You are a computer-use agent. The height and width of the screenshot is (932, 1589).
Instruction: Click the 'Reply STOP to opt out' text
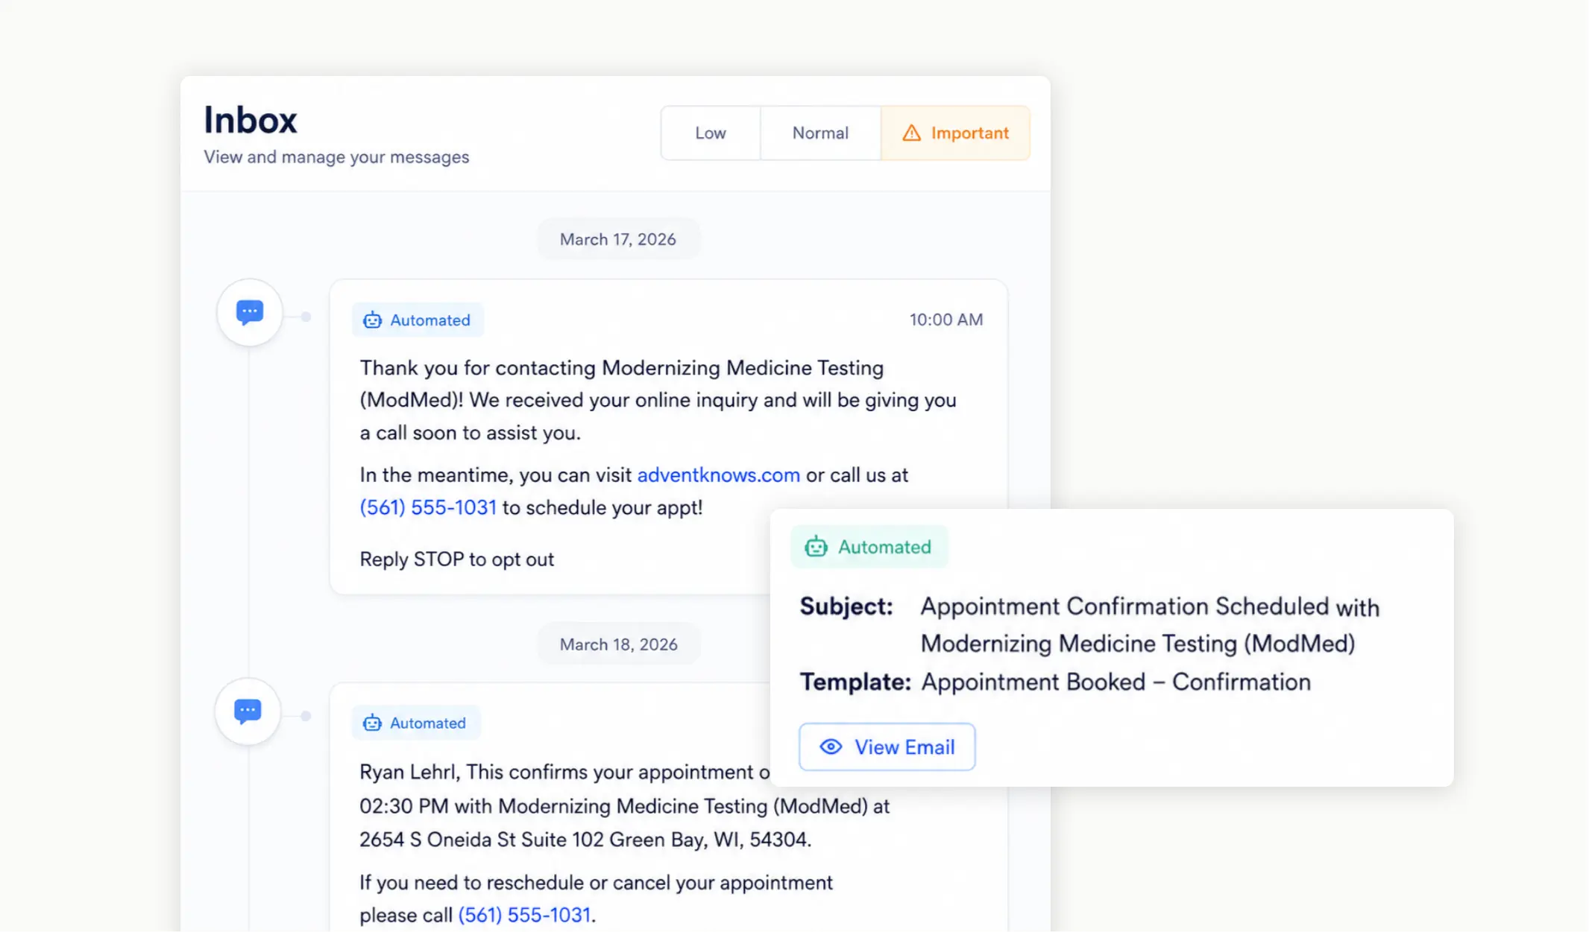[456, 559]
